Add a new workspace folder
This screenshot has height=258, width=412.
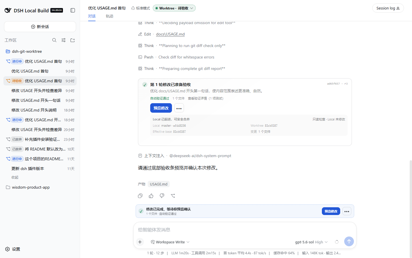click(x=73, y=40)
